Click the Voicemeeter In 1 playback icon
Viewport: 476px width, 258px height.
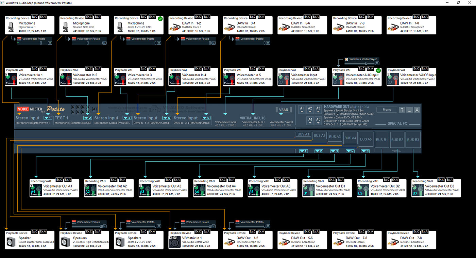[11, 79]
